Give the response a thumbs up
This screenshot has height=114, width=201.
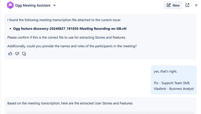coord(10,54)
